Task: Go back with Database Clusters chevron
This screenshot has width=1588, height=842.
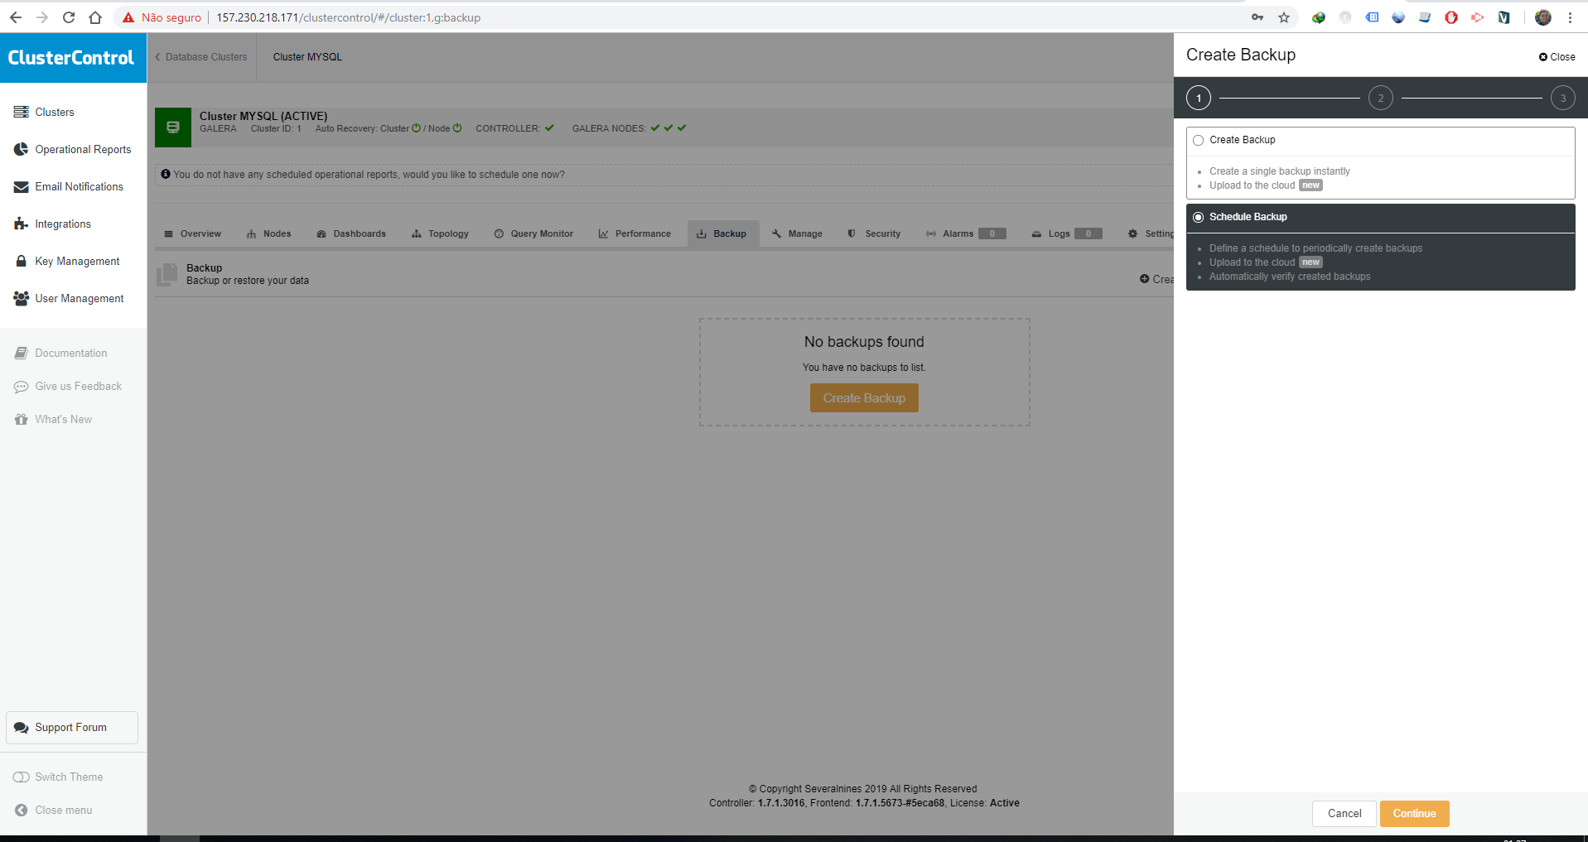Action: [156, 57]
